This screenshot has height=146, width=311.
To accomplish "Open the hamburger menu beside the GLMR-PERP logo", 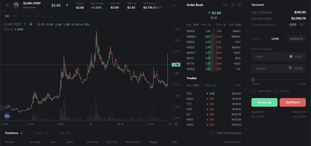I will tap(7, 5).
